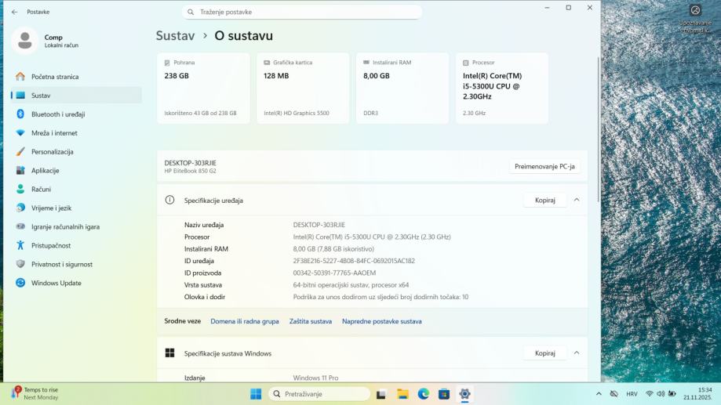Click the desktop wallpaper info icon

pos(695,10)
